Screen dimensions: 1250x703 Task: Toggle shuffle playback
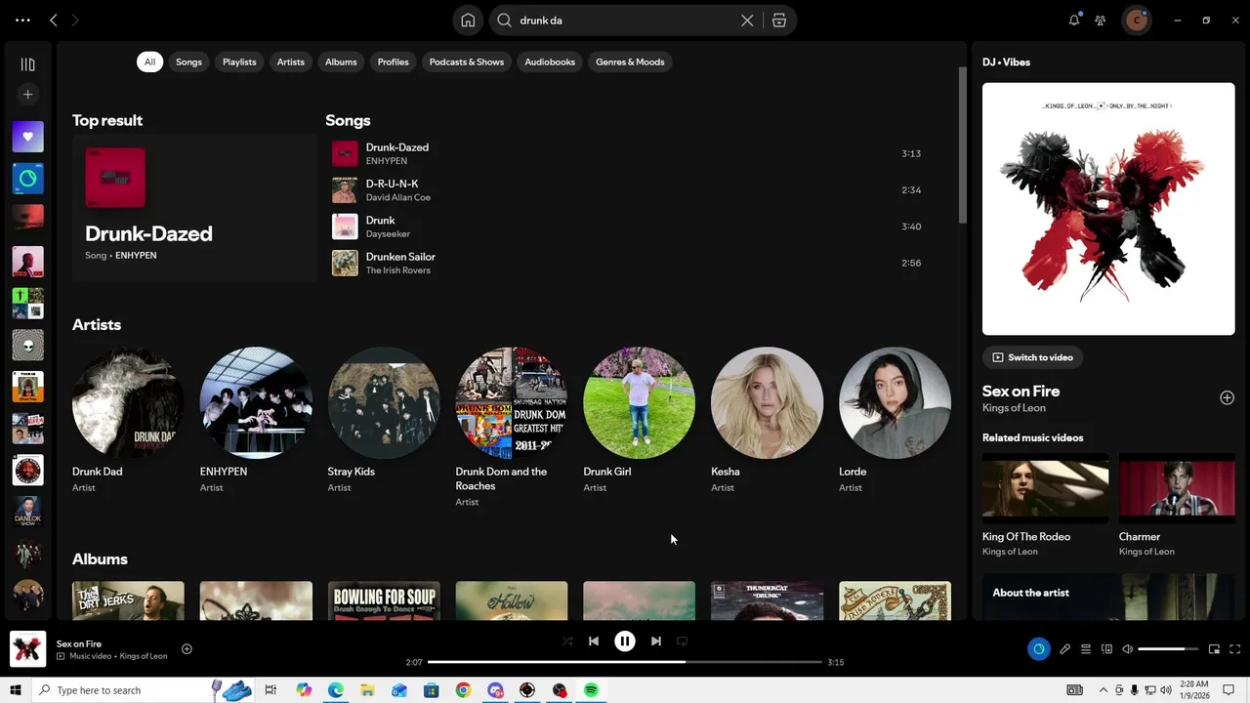(567, 641)
